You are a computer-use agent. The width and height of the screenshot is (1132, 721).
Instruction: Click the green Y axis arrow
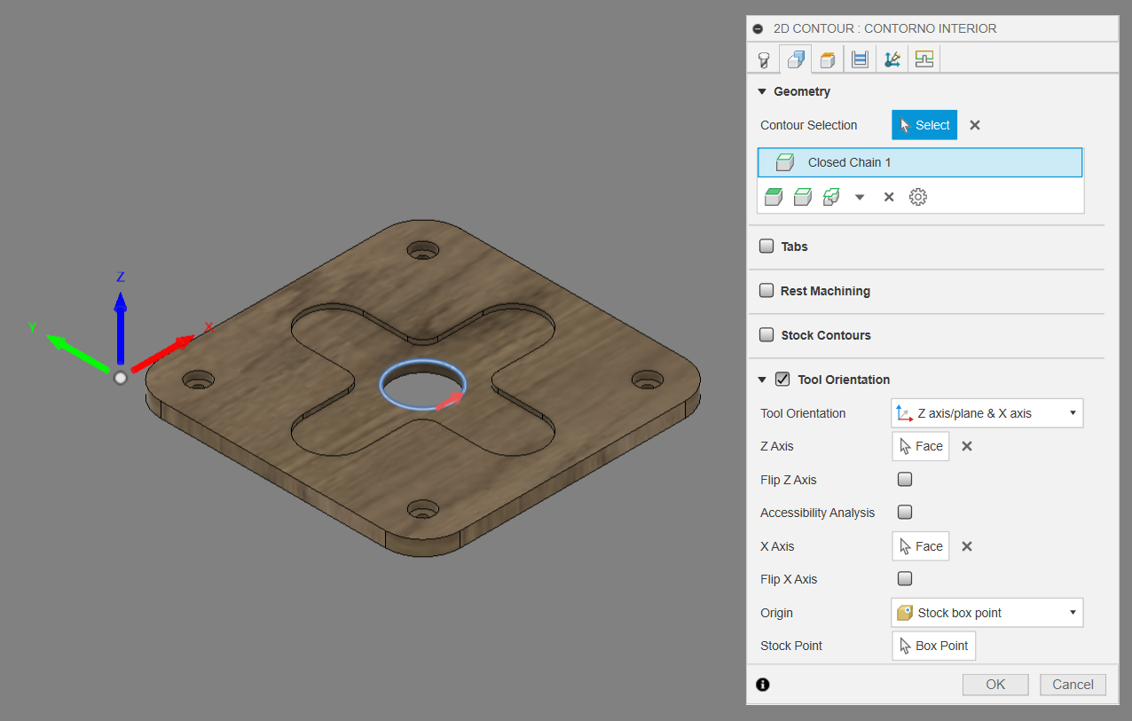pos(78,353)
